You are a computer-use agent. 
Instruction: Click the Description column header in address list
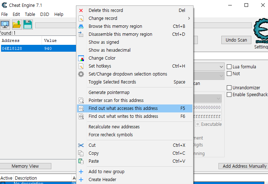tap(42, 178)
